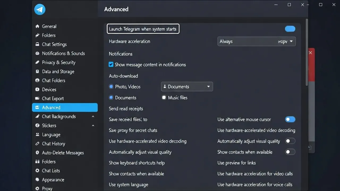The width and height of the screenshot is (340, 191).
Task: Open the Hardware acceleration Always dropdown
Action: point(256,41)
